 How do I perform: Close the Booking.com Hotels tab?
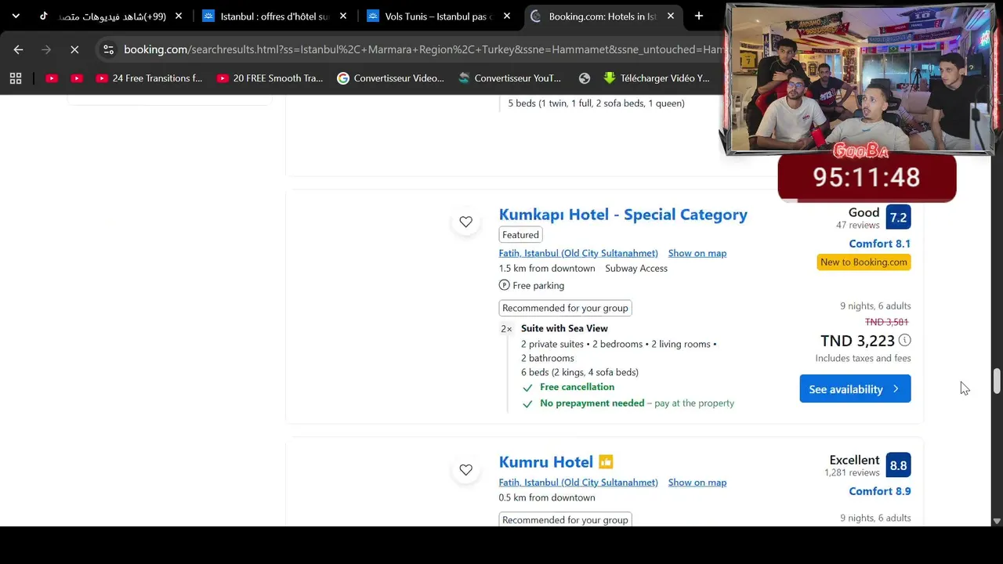coord(671,16)
